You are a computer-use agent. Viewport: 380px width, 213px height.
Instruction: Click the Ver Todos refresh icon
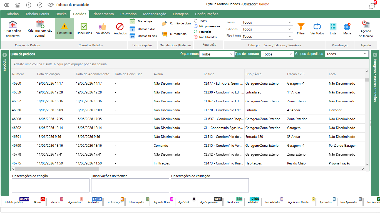click(317, 27)
